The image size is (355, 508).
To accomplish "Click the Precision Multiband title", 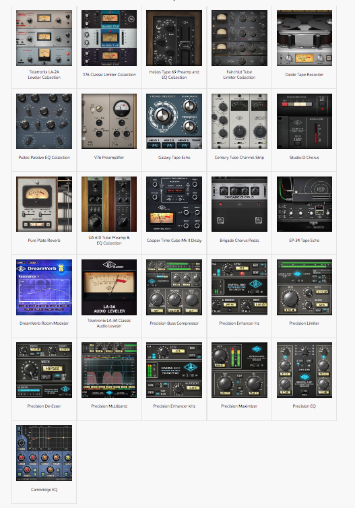I will point(109,406).
